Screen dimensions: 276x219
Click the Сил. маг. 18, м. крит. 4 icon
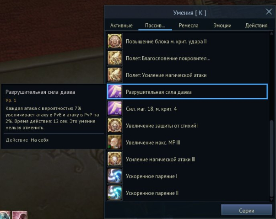pyautogui.click(x=114, y=108)
